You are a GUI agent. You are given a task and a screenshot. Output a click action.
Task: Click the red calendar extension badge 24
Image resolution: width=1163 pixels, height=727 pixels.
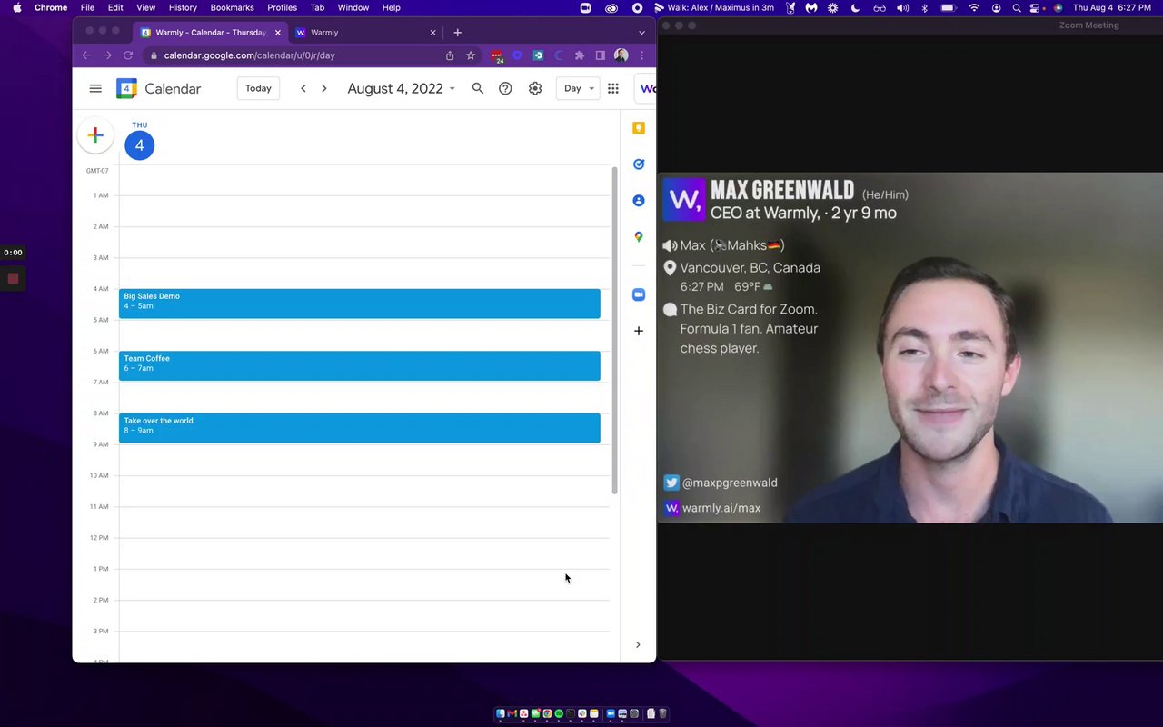pos(498,56)
